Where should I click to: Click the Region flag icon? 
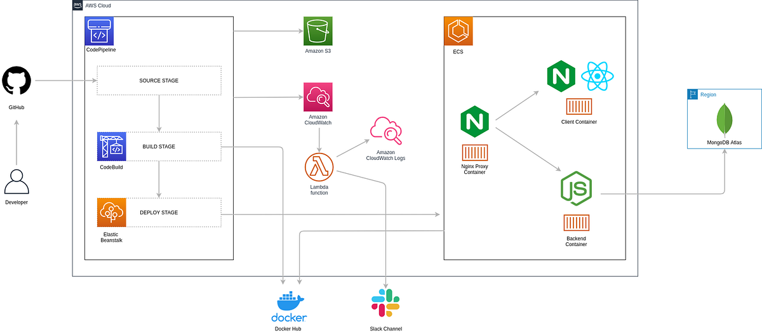692,95
